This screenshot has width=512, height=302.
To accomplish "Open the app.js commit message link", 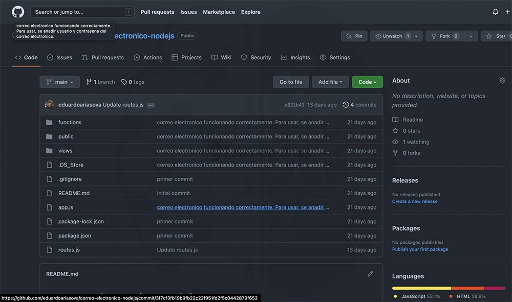I will click(243, 207).
